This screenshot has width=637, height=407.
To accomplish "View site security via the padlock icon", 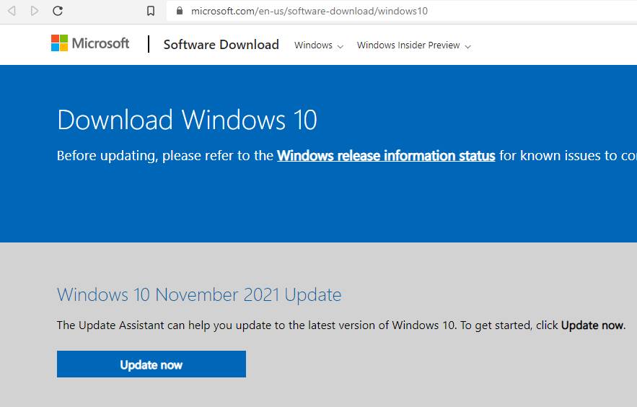I will 180,11.
